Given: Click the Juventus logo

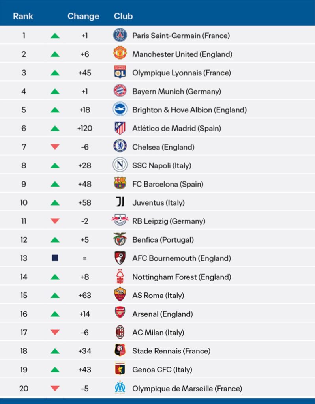Looking at the screenshot, I should click(120, 202).
